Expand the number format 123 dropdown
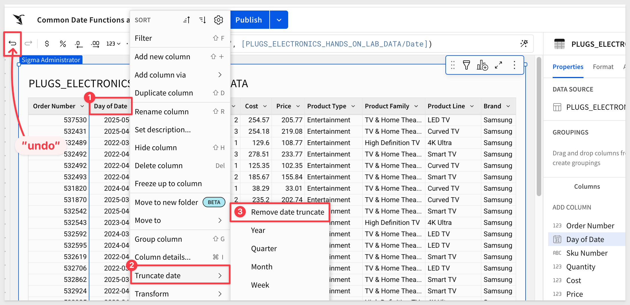Screen dimensions: 630x305 114,44
